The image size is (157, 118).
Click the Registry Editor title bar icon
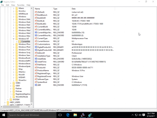click(2, 2)
